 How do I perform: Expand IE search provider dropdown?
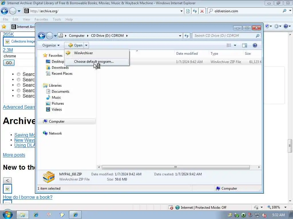(x=290, y=11)
